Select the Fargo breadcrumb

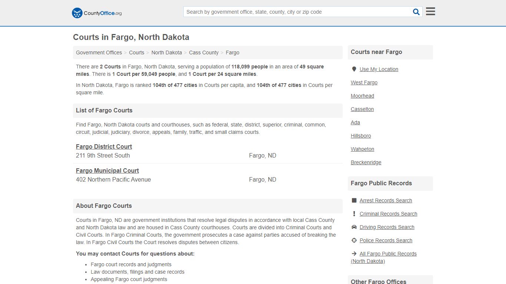coord(233,53)
